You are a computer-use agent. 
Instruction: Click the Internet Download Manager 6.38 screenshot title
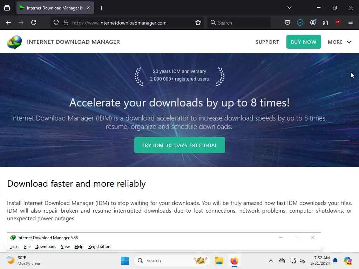[x=48, y=238]
